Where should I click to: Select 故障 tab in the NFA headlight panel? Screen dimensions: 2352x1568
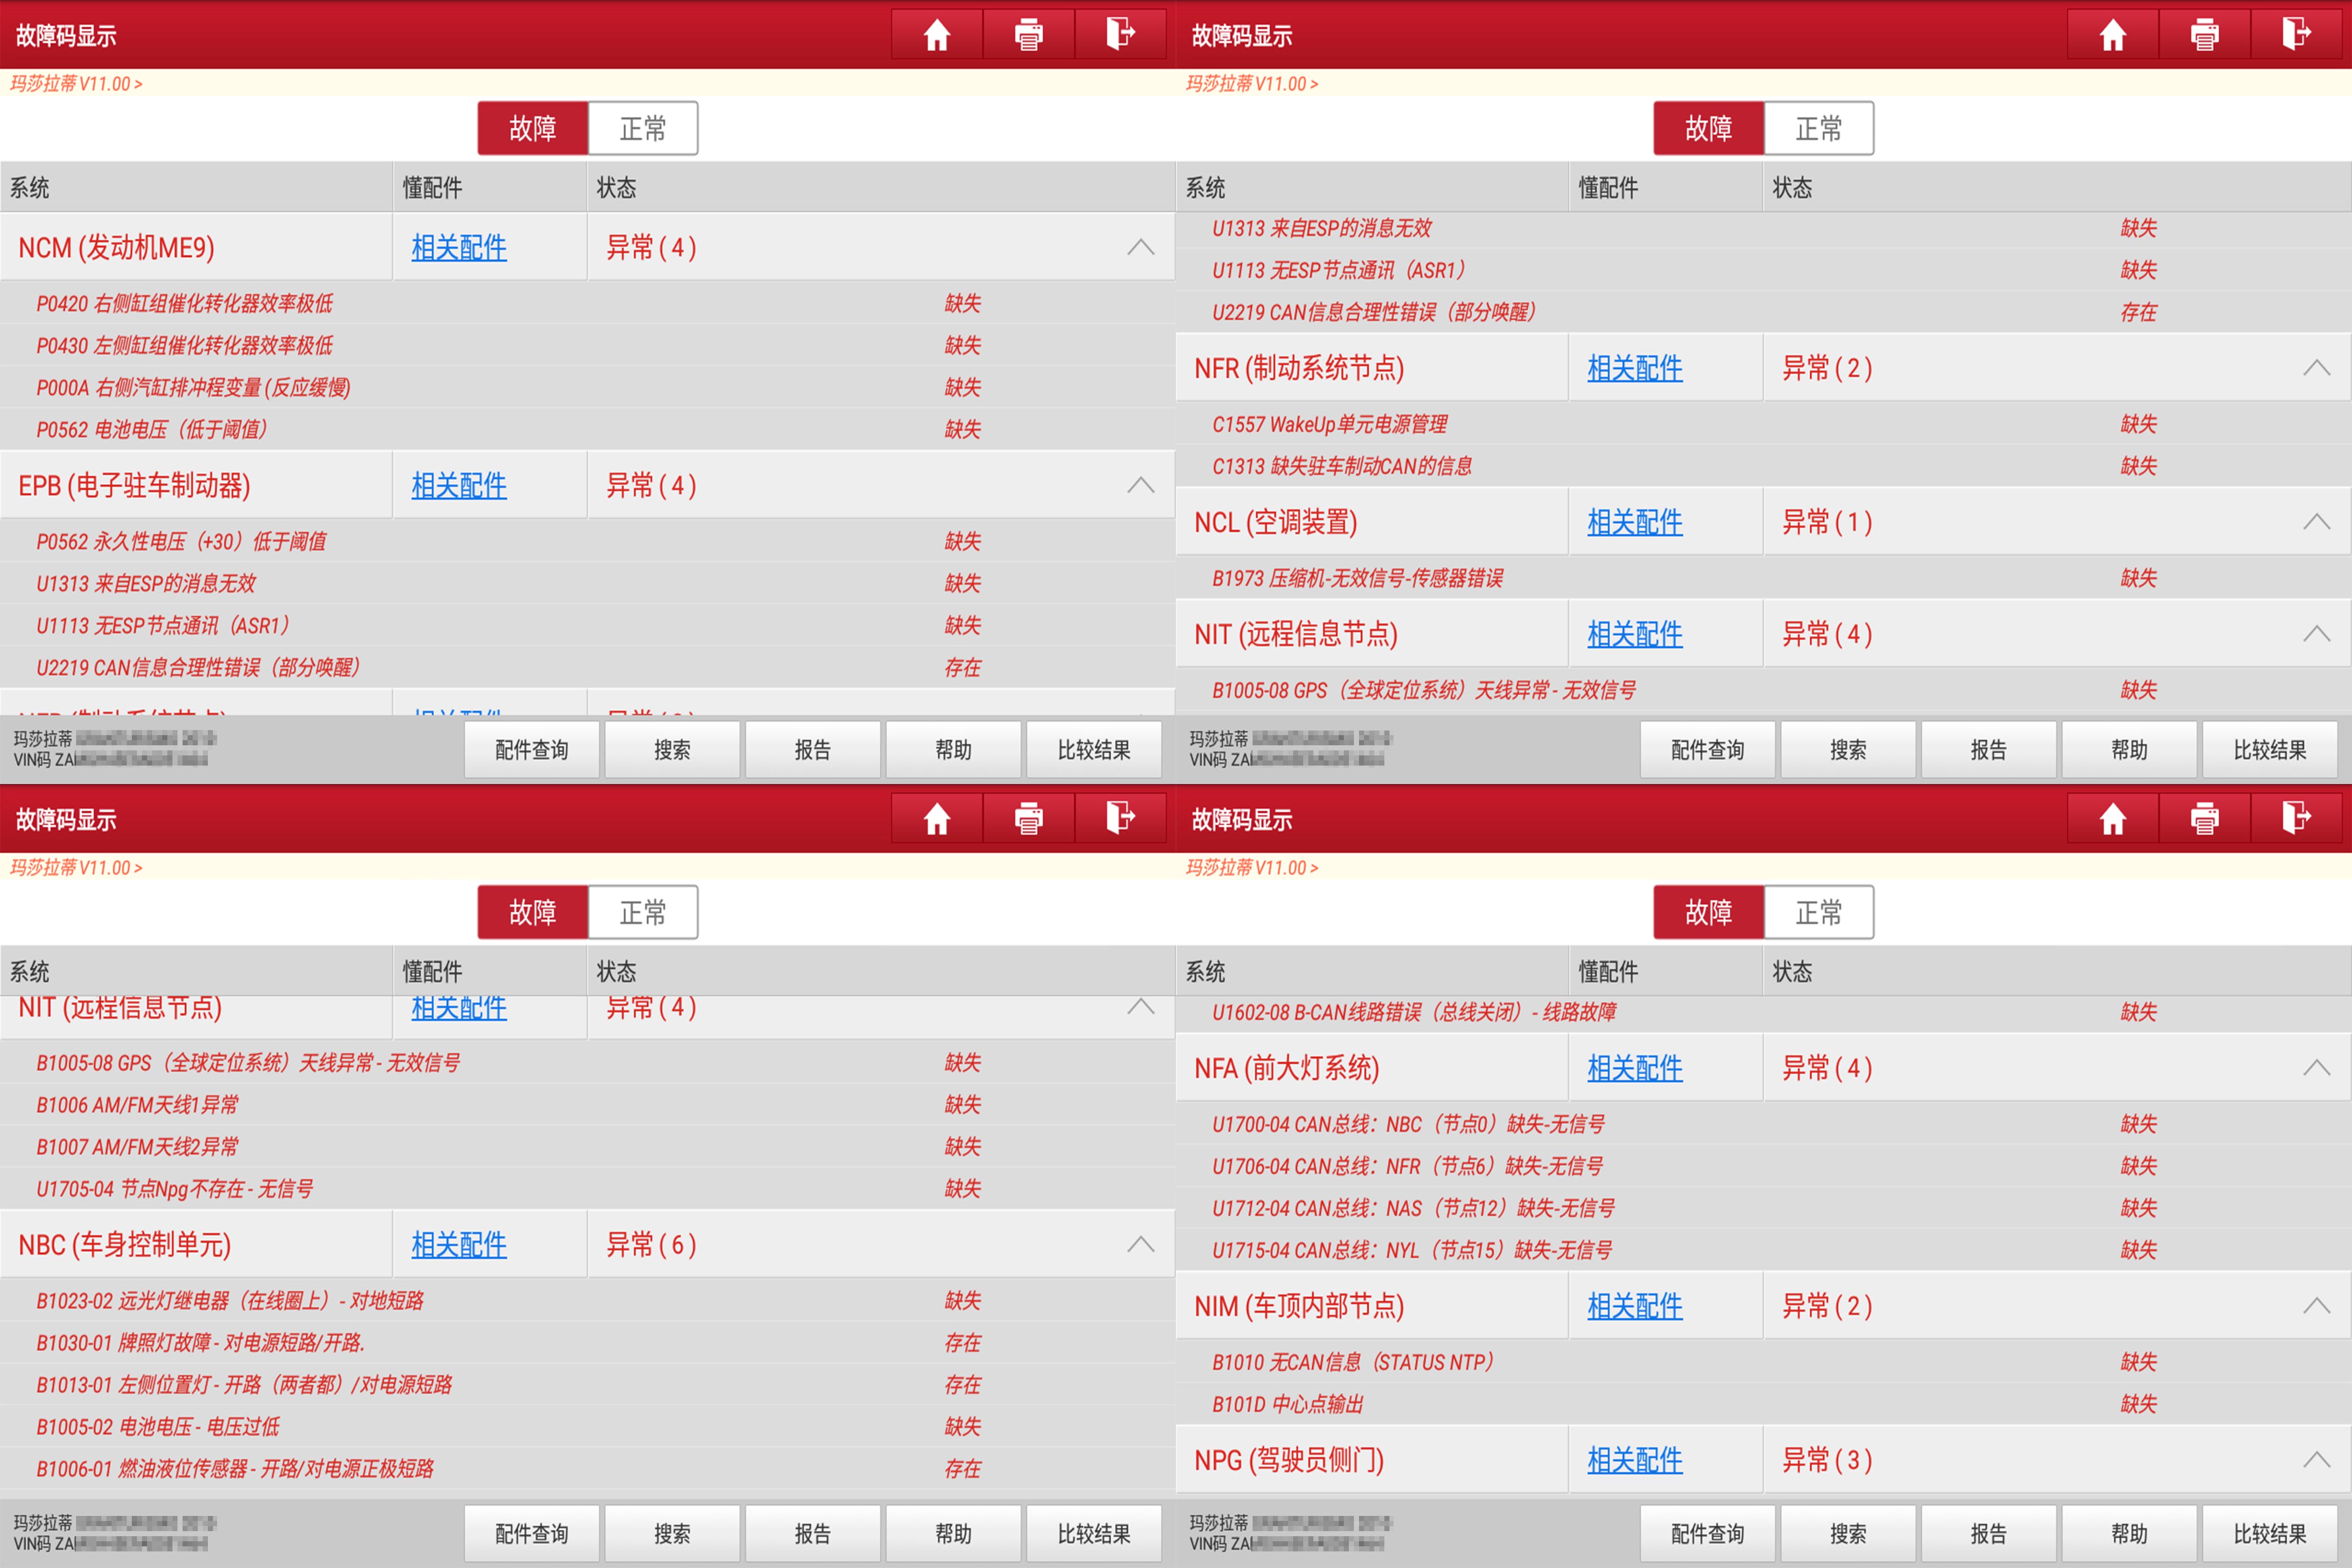[x=1708, y=912]
